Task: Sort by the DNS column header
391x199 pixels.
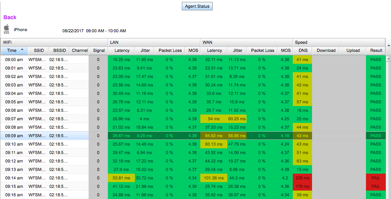Action: (303, 50)
